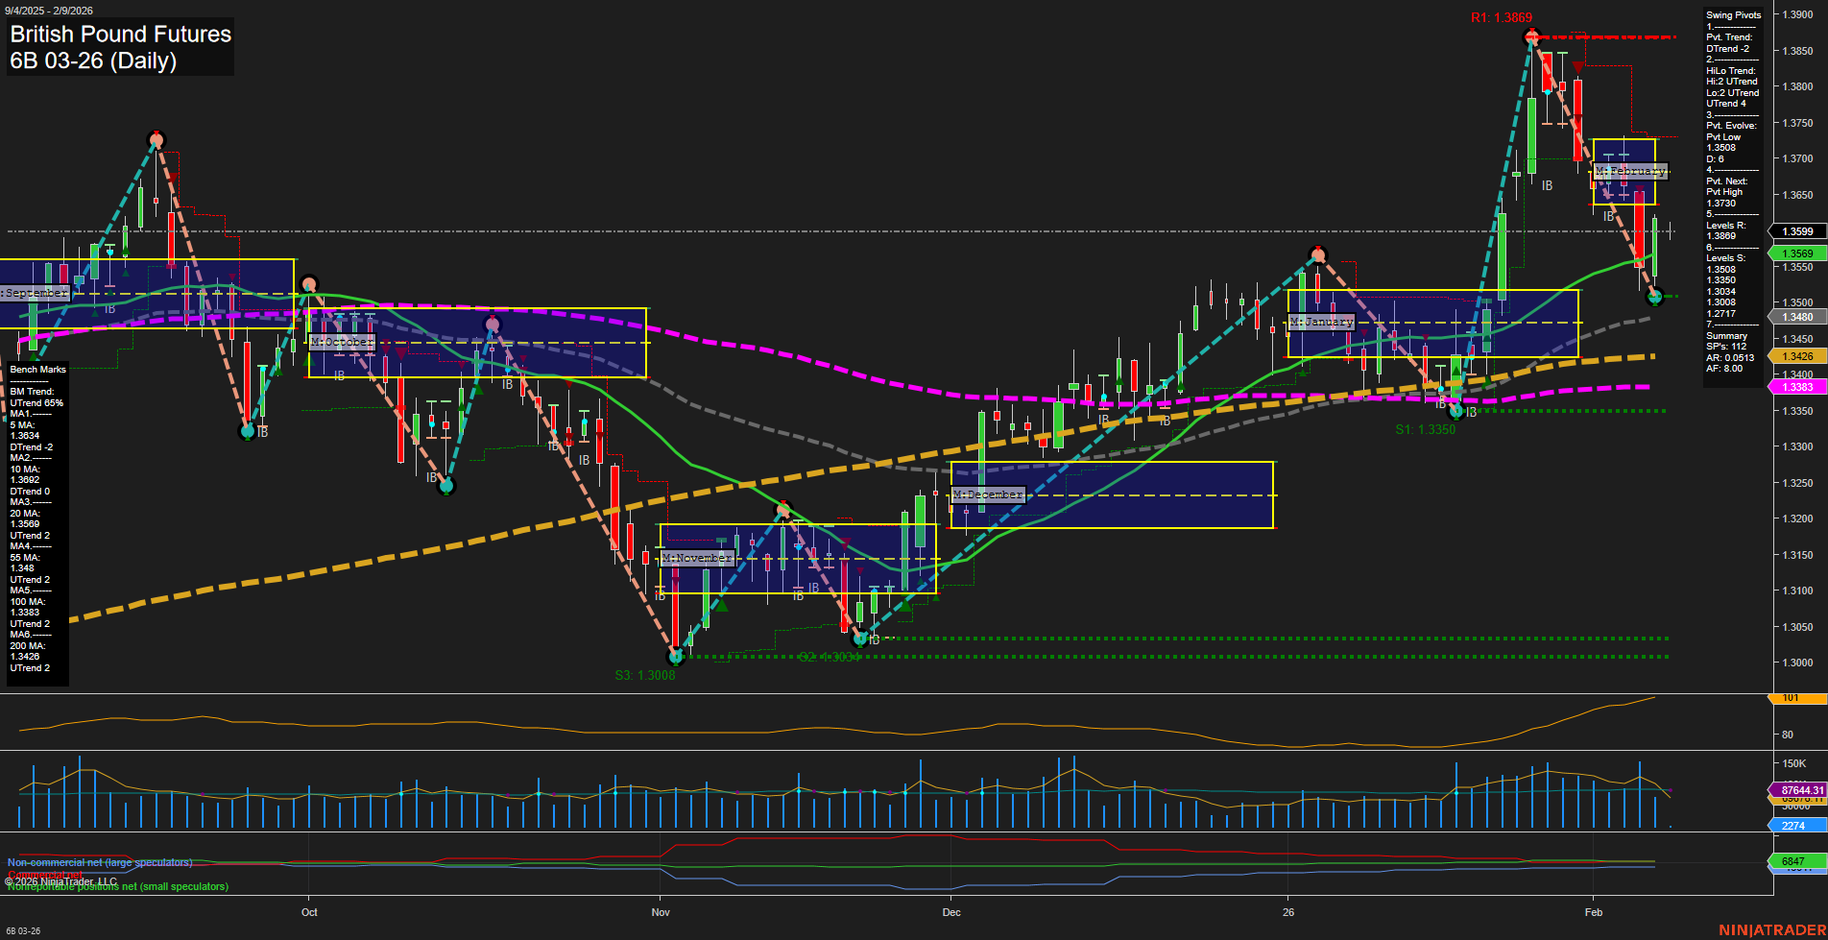This screenshot has height=940, width=1828.
Task: Expand the Bench Marks info panel
Action: pos(36,369)
